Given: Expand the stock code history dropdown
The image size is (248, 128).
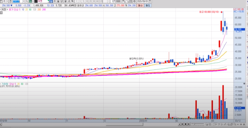Looking at the screenshot, I should (x=24, y=1).
